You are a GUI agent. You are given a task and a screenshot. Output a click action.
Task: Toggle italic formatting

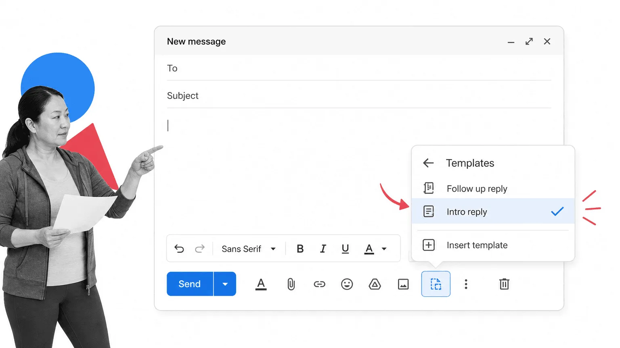pos(323,249)
